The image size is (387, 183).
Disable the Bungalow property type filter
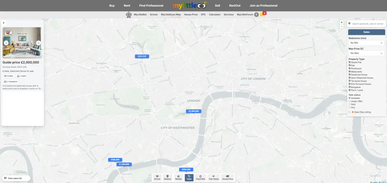point(350,87)
